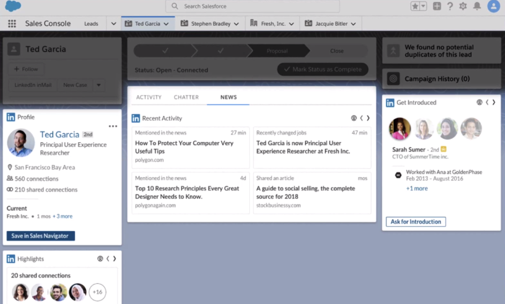This screenshot has height=304, width=505.
Task: Open the help question mark icon
Action: click(450, 6)
